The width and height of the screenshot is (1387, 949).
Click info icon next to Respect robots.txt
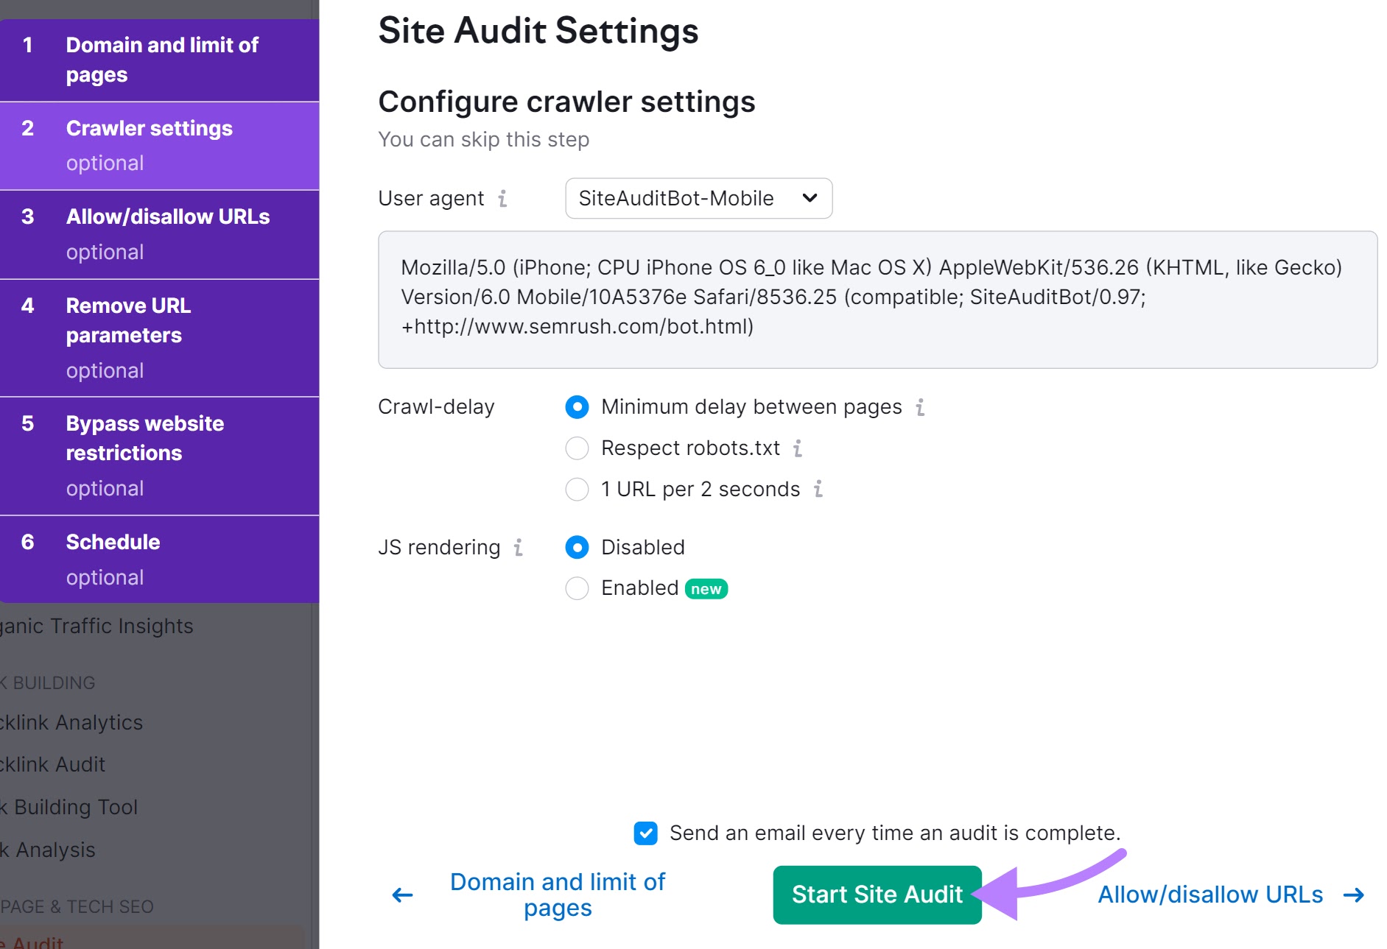click(797, 448)
